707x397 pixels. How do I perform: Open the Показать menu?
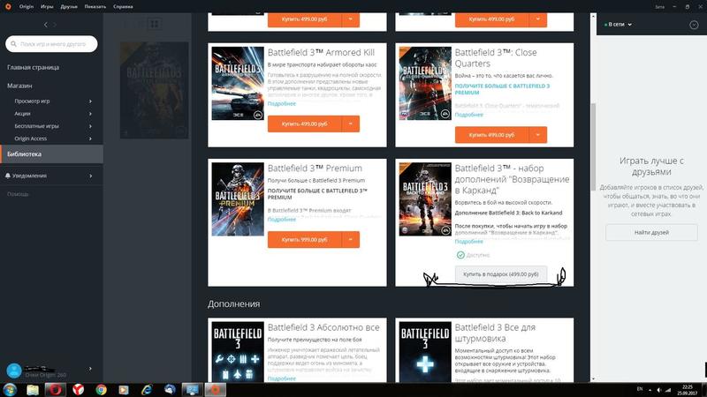[95, 6]
